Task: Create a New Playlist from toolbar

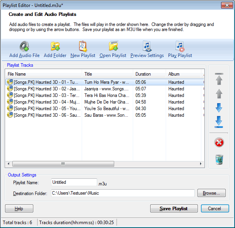Action: (82, 47)
